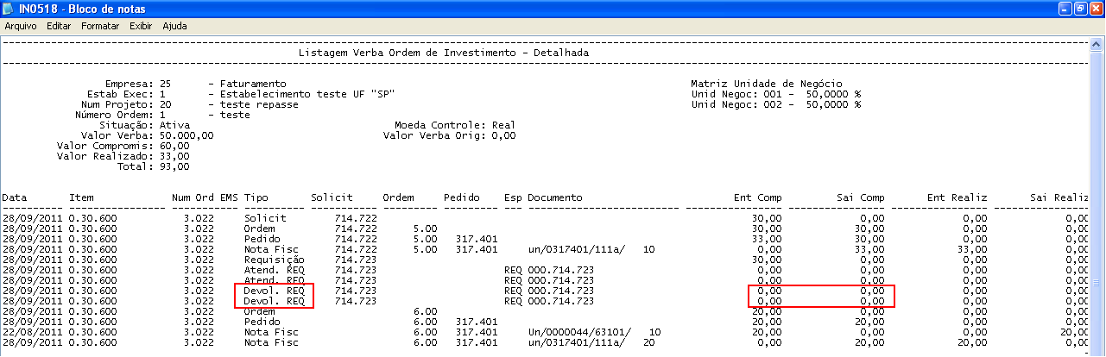Click the text 'Estabelecimento teste UF "SP"'
1106x357 pixels.
click(x=308, y=94)
